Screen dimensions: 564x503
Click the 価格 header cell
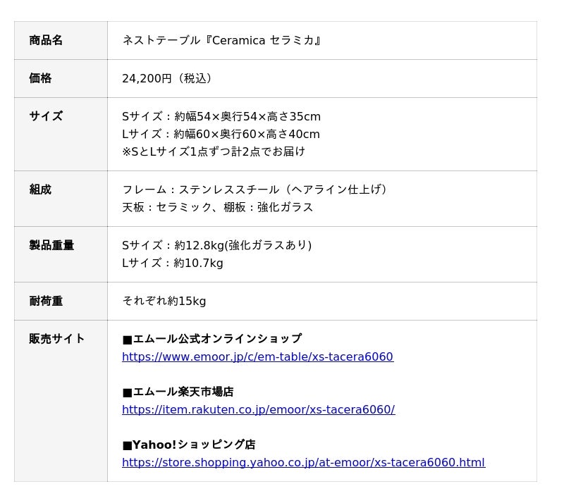click(x=61, y=78)
